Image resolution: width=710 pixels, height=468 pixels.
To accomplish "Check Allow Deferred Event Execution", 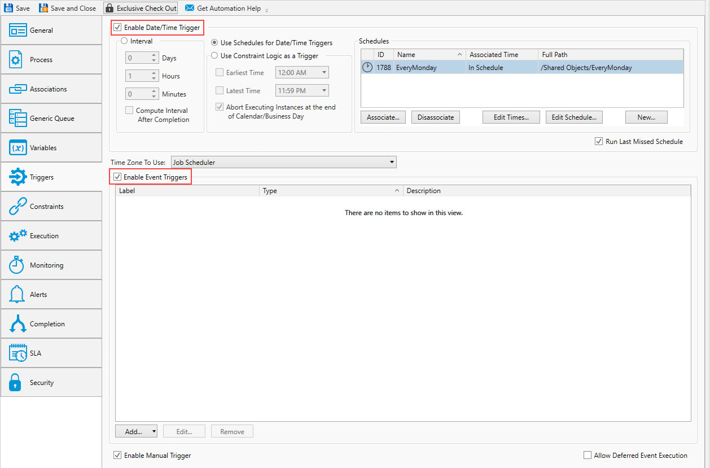I will (587, 456).
